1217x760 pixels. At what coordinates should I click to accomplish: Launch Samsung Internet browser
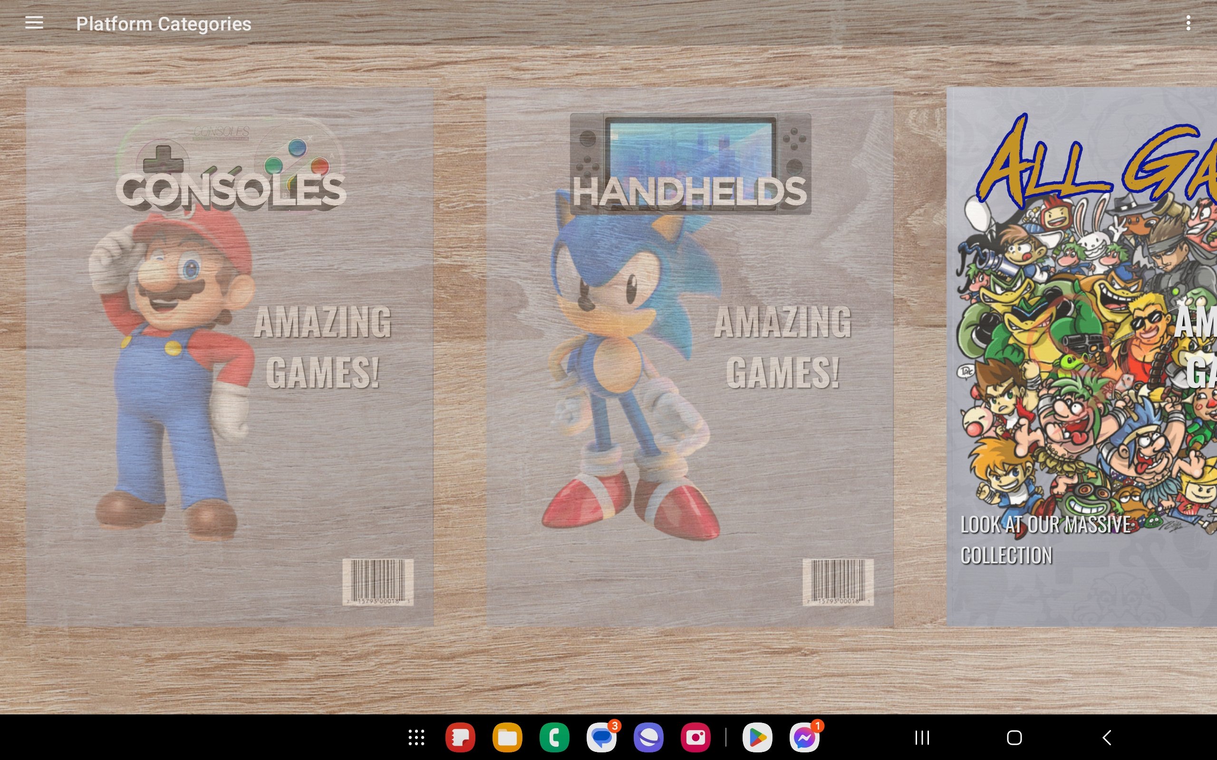tap(648, 737)
